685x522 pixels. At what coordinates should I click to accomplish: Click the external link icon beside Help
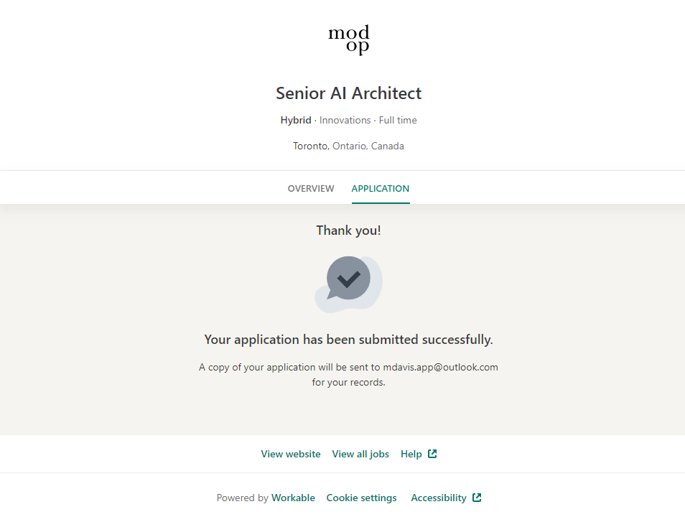point(432,454)
